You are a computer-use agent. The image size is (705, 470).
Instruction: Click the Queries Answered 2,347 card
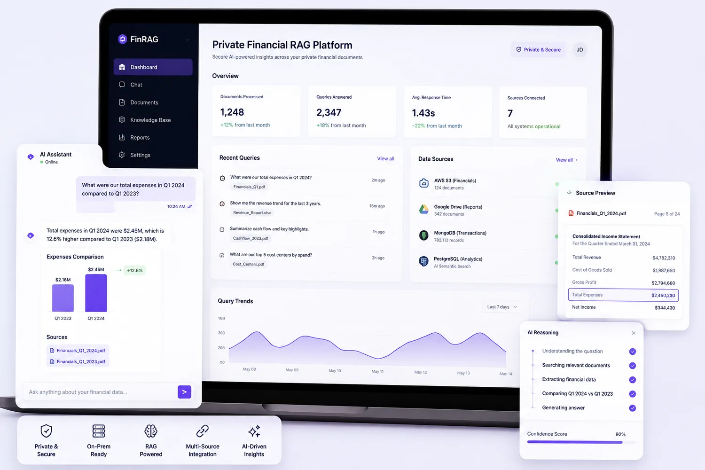tap(352, 112)
